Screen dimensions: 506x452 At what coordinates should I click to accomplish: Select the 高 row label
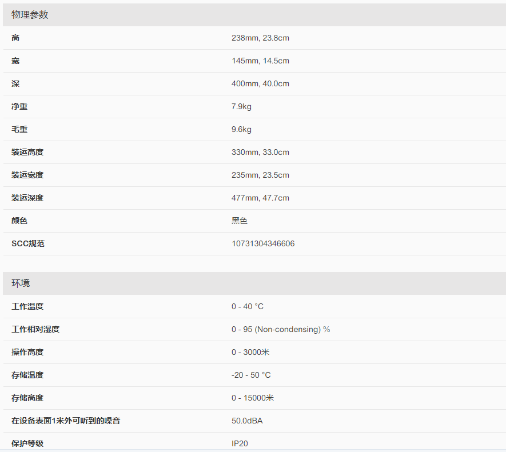click(x=15, y=38)
